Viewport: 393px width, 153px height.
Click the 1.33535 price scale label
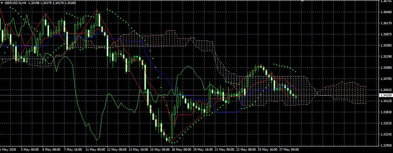(x=386, y=123)
